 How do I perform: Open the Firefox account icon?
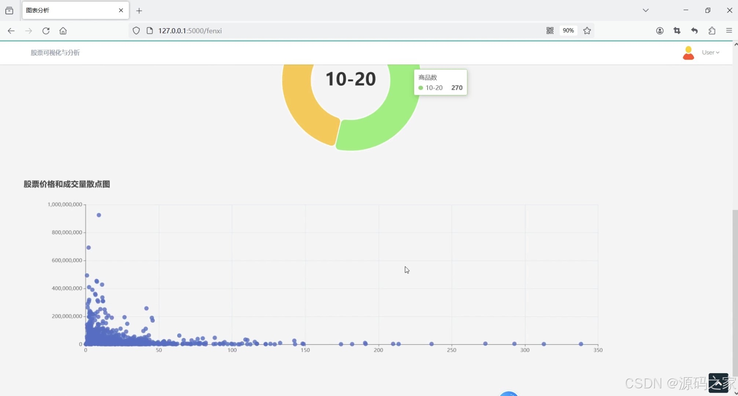click(x=660, y=31)
